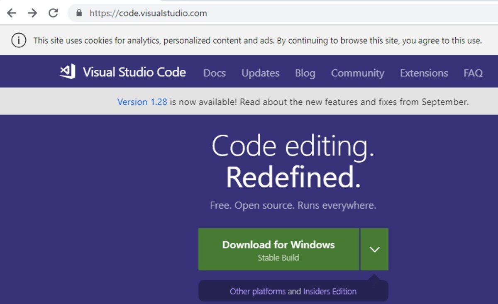This screenshot has width=498, height=304.
Task: Open the Insiders Edition link
Action: click(330, 292)
